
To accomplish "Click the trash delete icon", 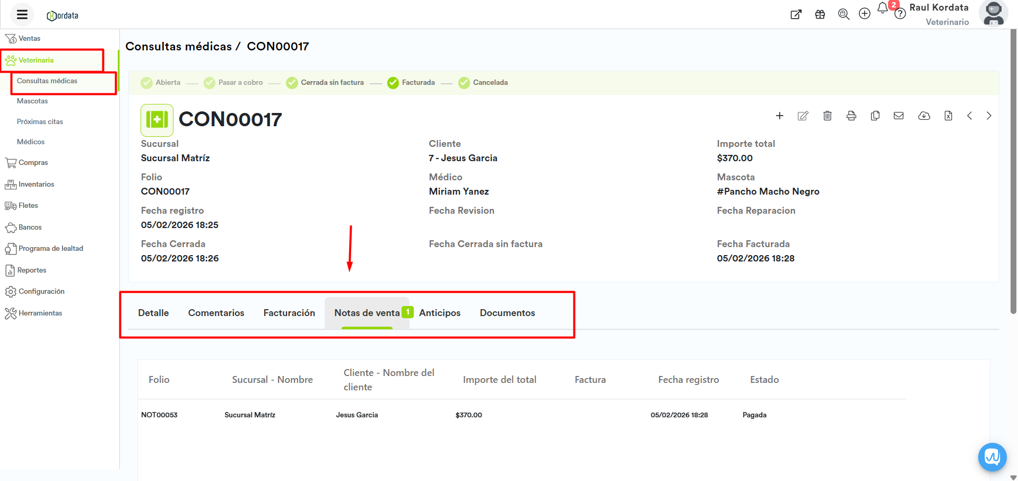I will pyautogui.click(x=827, y=116).
